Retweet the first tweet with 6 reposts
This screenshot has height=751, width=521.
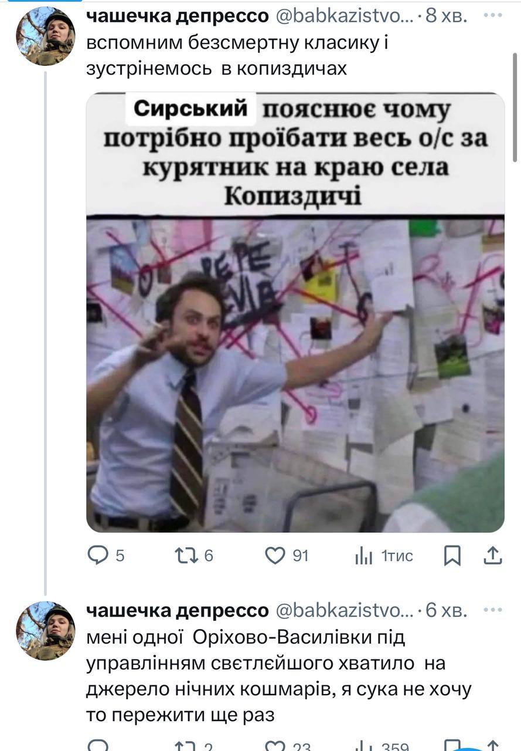pyautogui.click(x=194, y=555)
